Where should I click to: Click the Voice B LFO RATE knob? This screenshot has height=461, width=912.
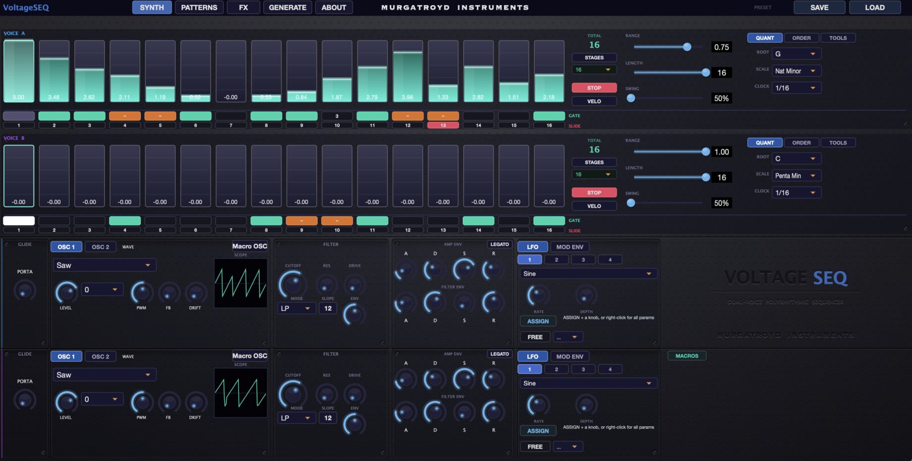point(538,405)
